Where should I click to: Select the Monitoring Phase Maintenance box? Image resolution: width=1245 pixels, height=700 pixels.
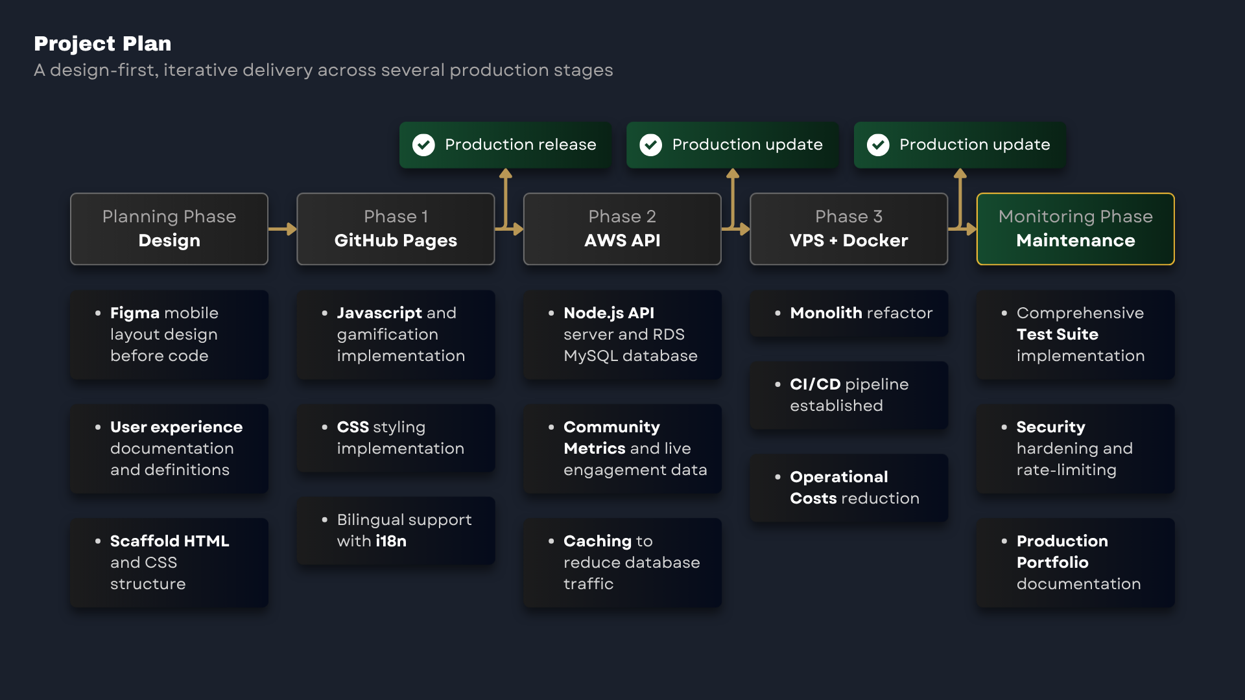[1076, 229]
